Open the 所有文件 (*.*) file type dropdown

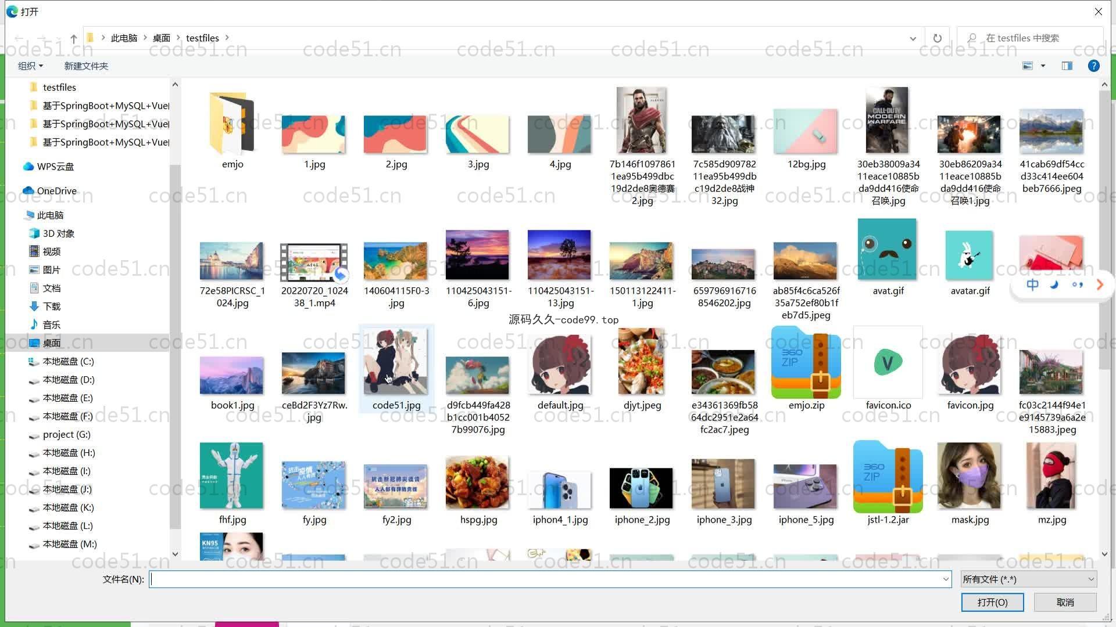point(1029,579)
